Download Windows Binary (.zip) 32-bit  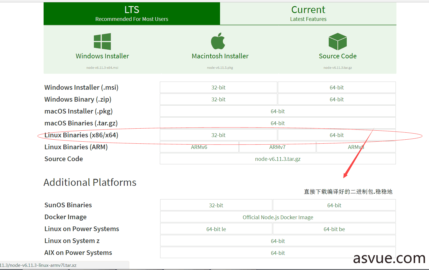(218, 99)
